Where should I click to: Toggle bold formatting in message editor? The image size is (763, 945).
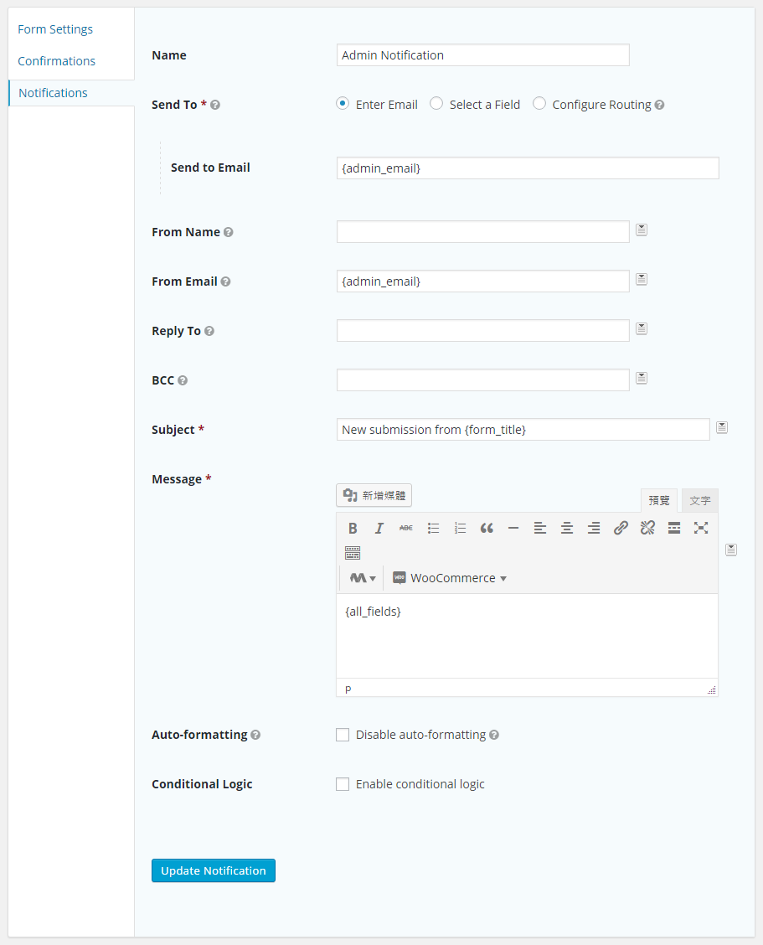pos(353,528)
